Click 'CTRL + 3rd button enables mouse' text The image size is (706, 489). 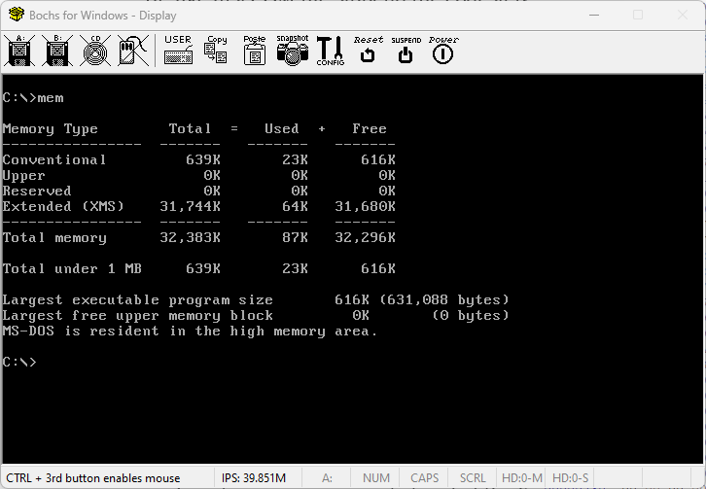93,477
